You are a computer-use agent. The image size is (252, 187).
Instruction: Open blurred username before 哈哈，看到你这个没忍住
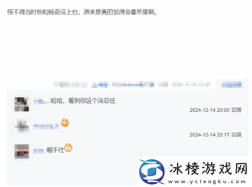[x=41, y=101]
